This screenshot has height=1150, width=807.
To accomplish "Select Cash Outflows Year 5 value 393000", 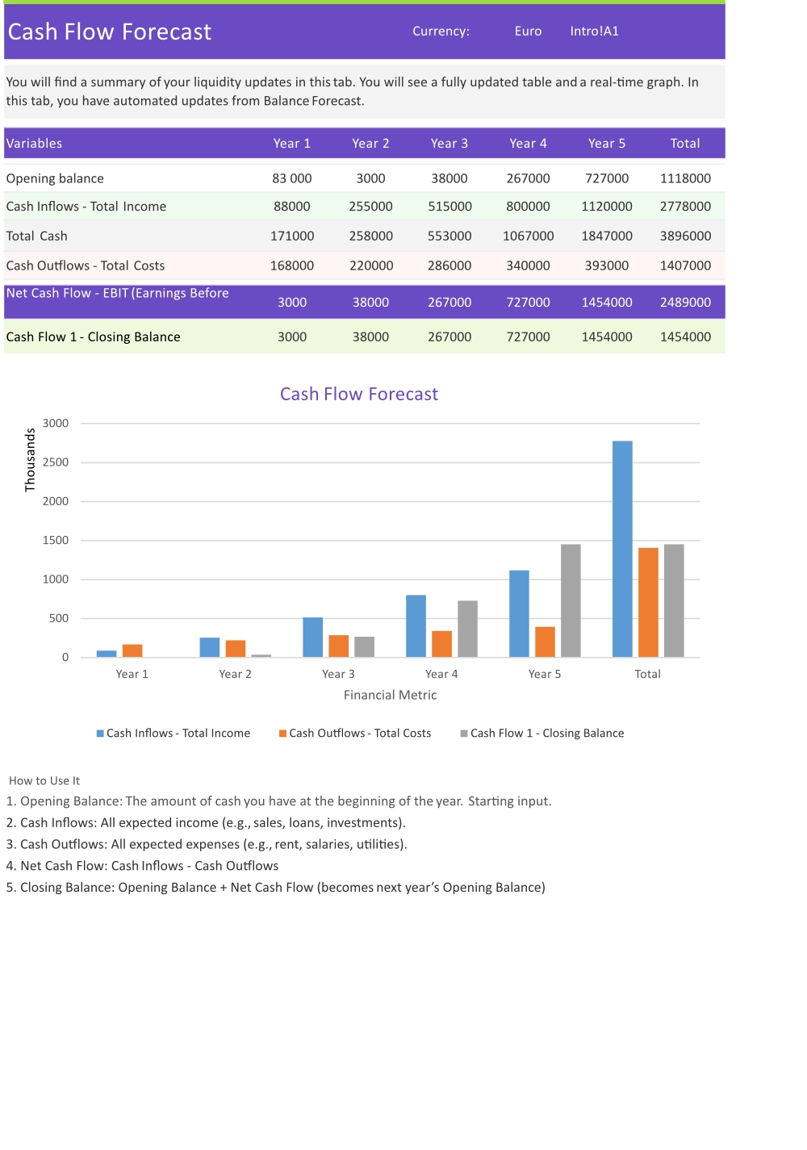I will pyautogui.click(x=607, y=266).
